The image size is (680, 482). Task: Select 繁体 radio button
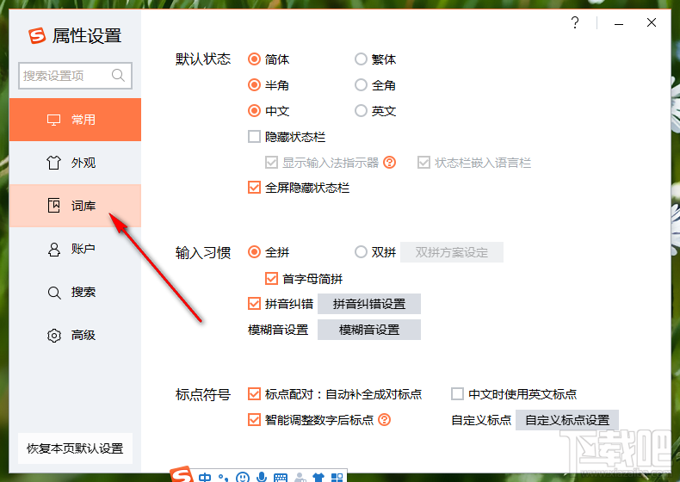point(361,59)
